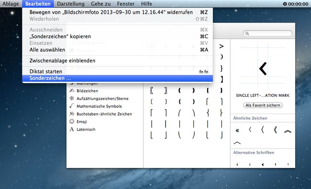Choose „Sonderzeichen" kopieren entry

118,36
